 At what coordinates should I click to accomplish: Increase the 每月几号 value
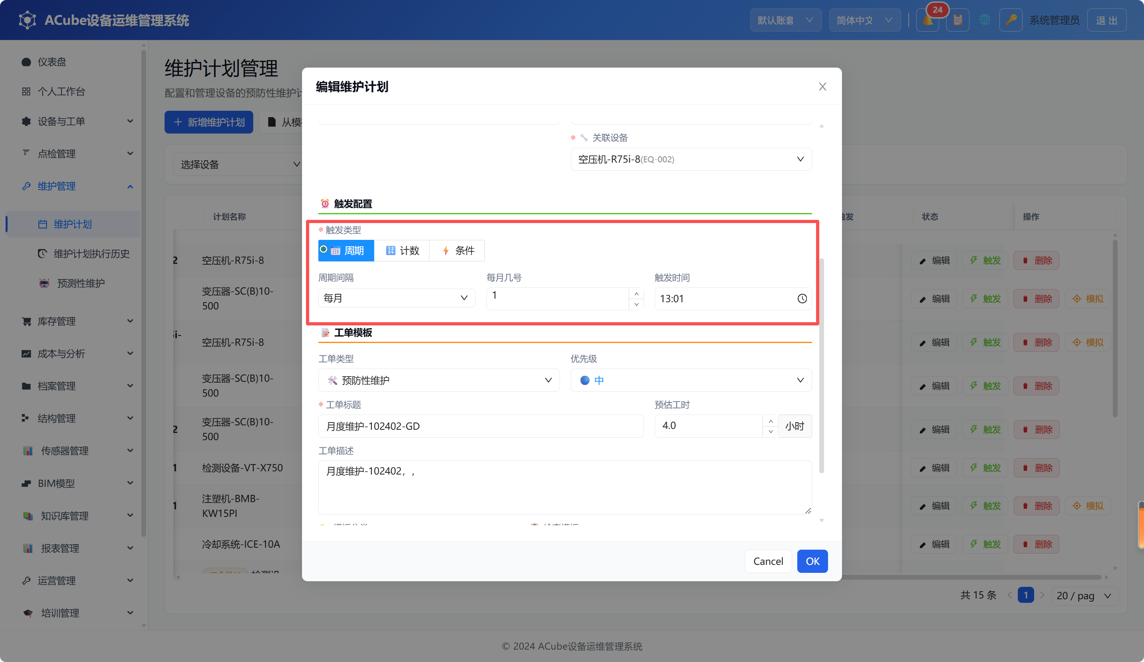(x=636, y=293)
